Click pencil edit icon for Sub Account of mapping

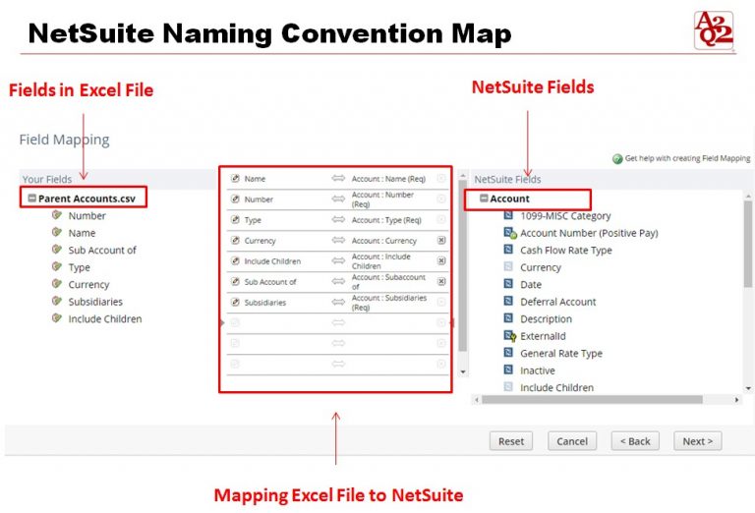(235, 282)
